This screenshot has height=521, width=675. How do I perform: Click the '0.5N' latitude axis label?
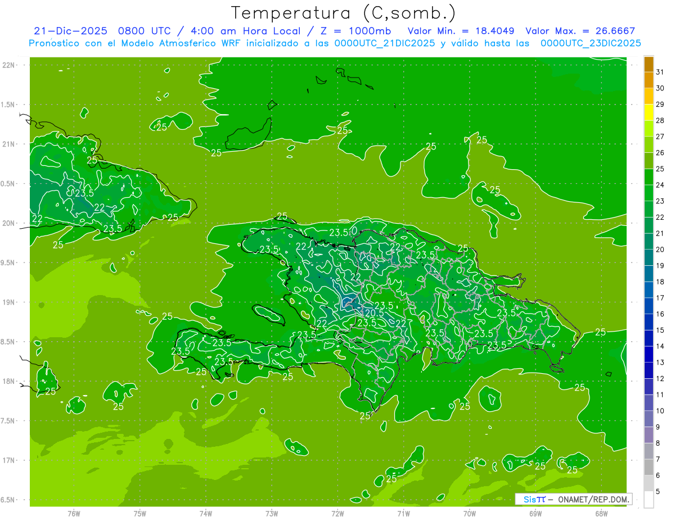click(x=8, y=184)
